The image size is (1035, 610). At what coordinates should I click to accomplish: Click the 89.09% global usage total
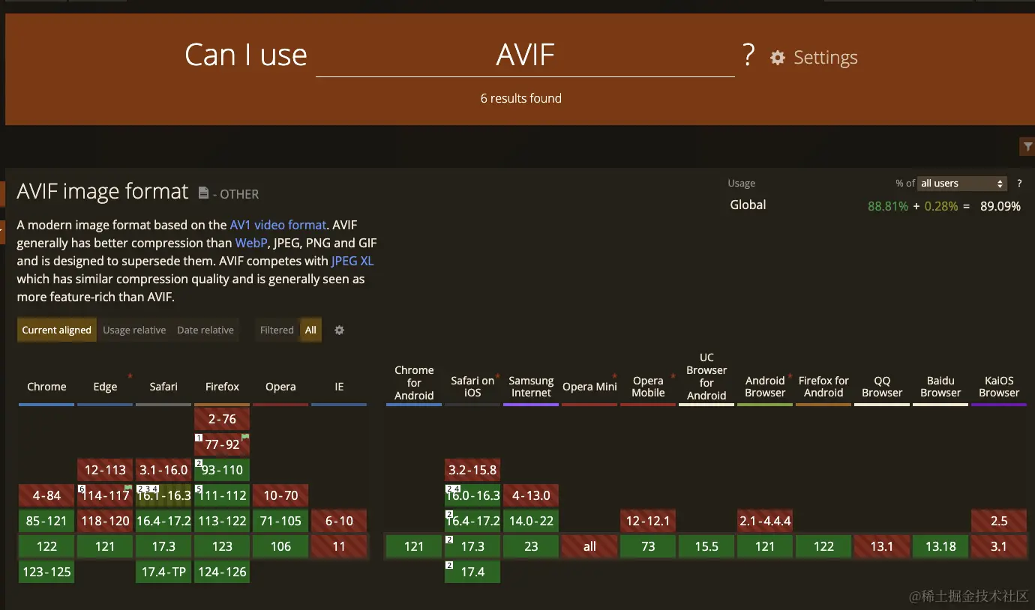[1000, 206]
